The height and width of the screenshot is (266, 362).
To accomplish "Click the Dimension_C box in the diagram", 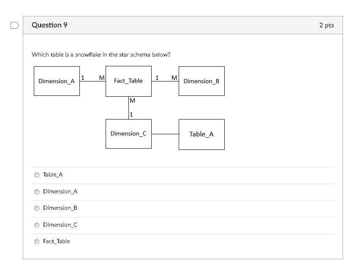I will 128,134.
